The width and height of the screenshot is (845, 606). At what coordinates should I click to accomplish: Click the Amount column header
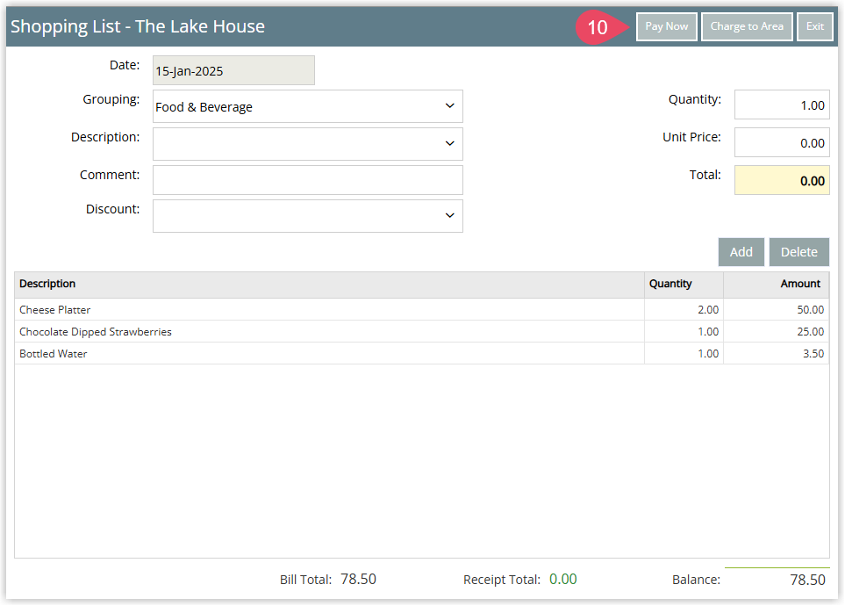pos(776,285)
